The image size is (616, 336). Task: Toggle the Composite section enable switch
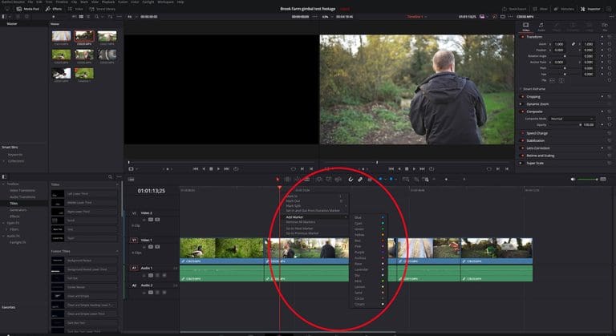[522, 111]
